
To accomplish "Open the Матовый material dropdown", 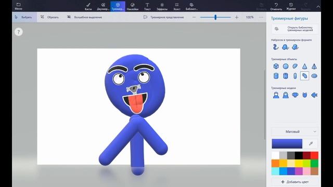I will pos(294,131).
